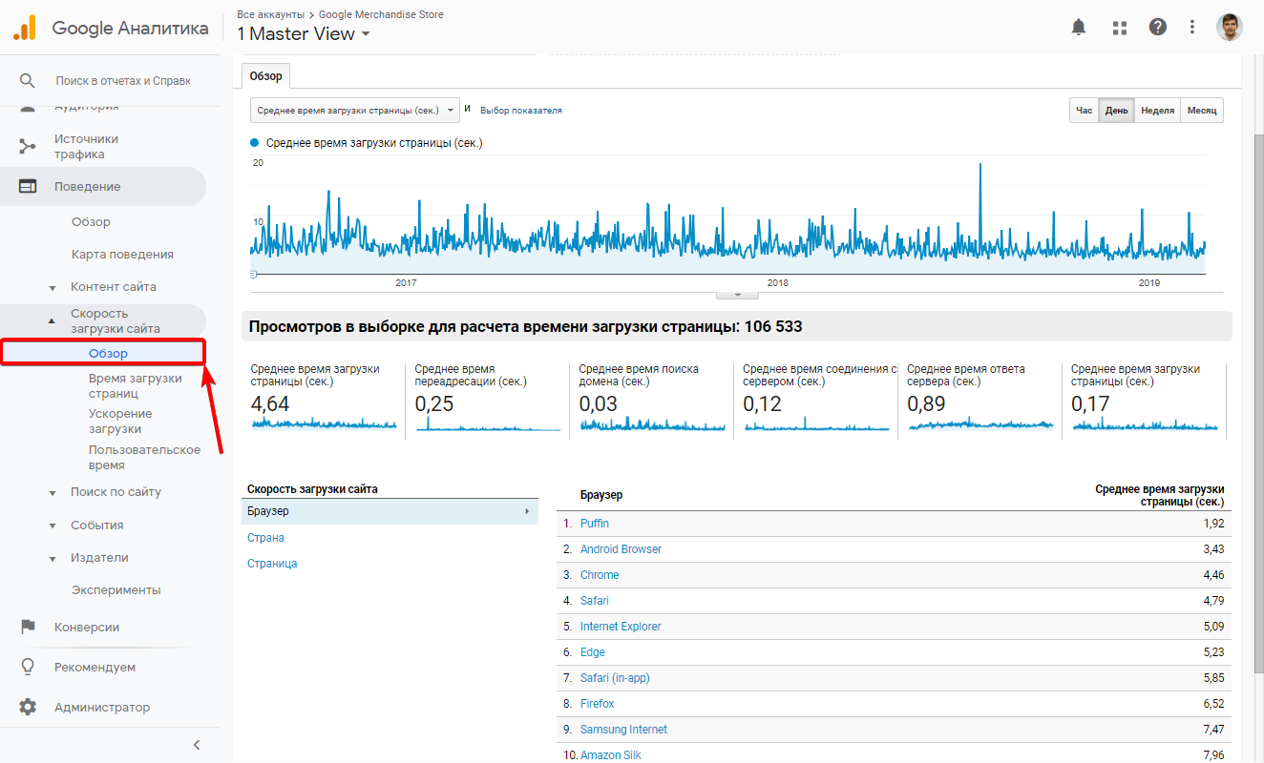Open Время загрузки страниц report
The width and height of the screenshot is (1264, 763).
[135, 385]
